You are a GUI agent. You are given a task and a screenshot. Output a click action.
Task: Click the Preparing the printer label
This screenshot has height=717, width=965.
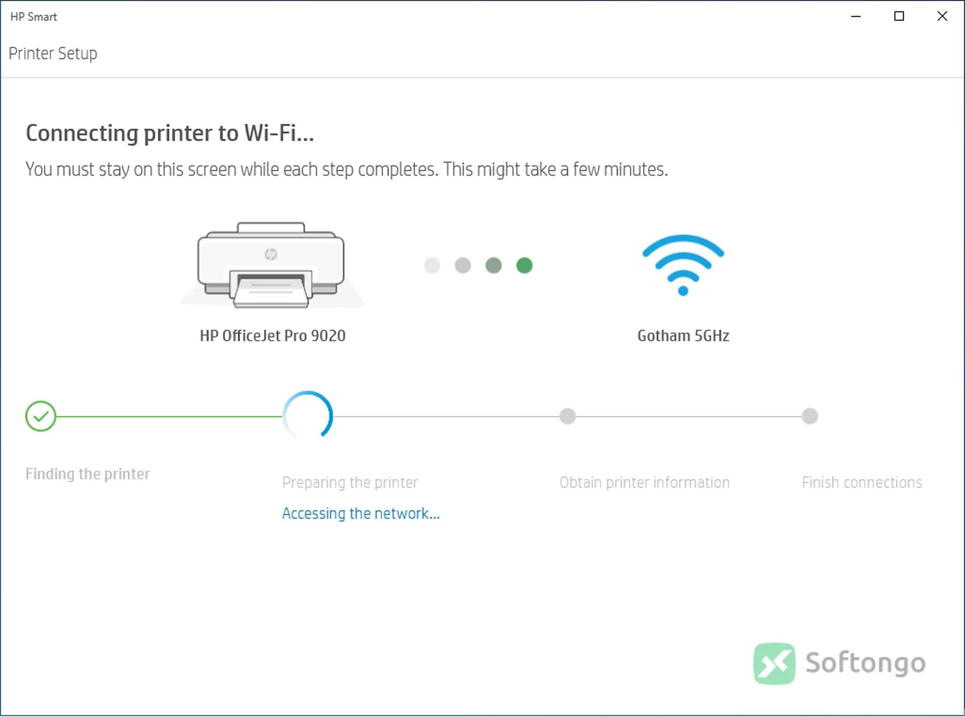(x=350, y=483)
